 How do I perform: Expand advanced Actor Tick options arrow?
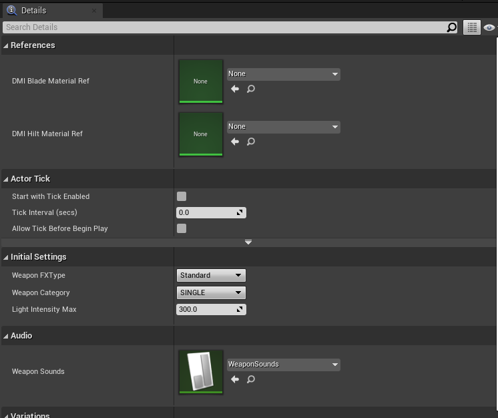click(248, 242)
